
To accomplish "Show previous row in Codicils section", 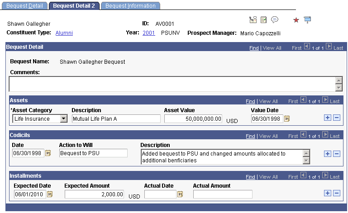I will 303,135.
